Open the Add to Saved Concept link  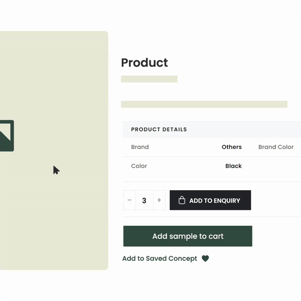click(160, 258)
